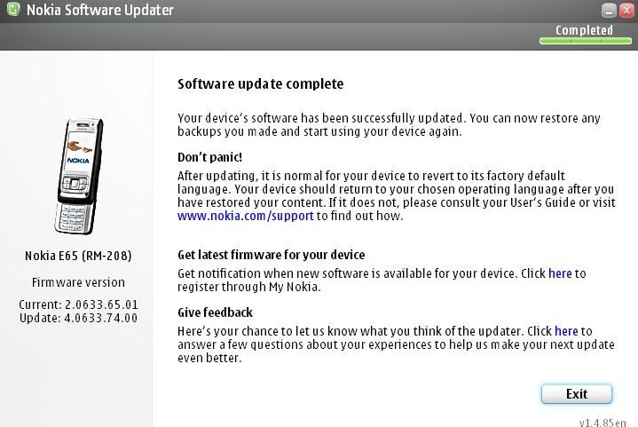The height and width of the screenshot is (427, 638).
Task: Click the Update firmware version 4.0633.74.00
Action: (78, 318)
